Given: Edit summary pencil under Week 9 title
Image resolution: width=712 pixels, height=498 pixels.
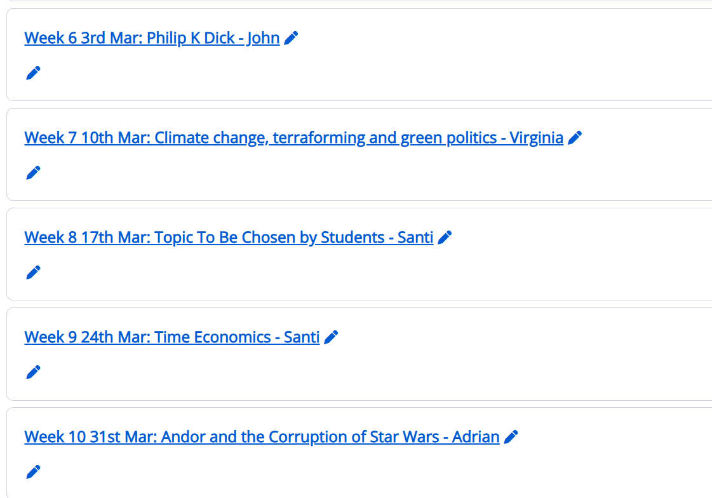Looking at the screenshot, I should pos(34,372).
